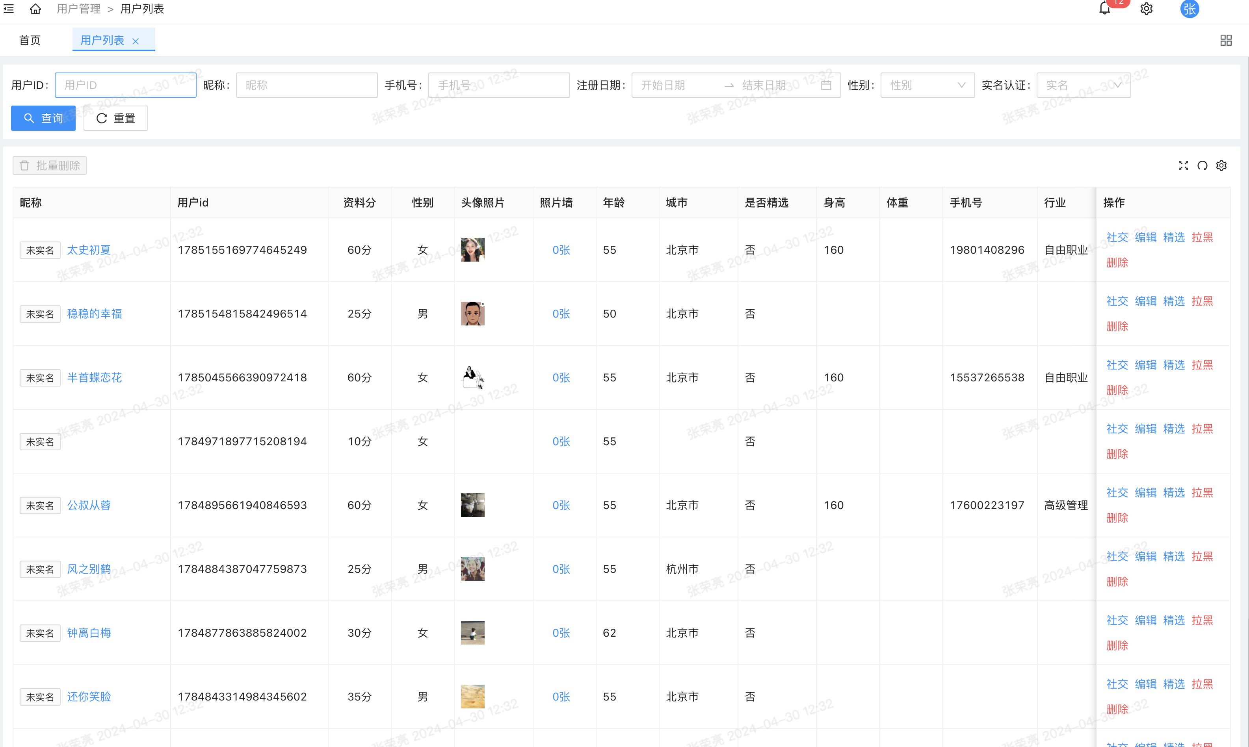Click 编辑 for 稳稳的幸福 row
1249x747 pixels.
pos(1146,301)
